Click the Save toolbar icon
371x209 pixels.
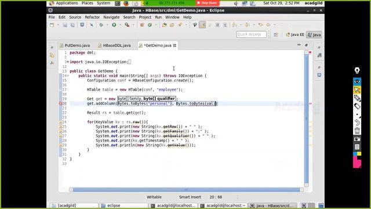click(x=65, y=25)
